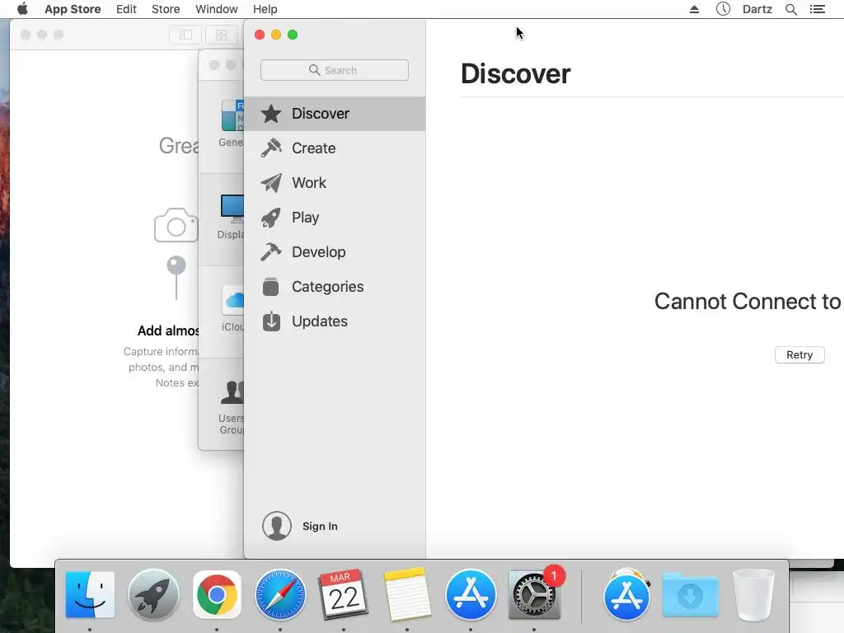This screenshot has height=633, width=844.
Task: Focus the App Store search field
Action: click(x=335, y=70)
